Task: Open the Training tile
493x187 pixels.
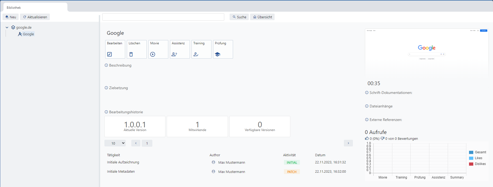Action: pyautogui.click(x=201, y=49)
